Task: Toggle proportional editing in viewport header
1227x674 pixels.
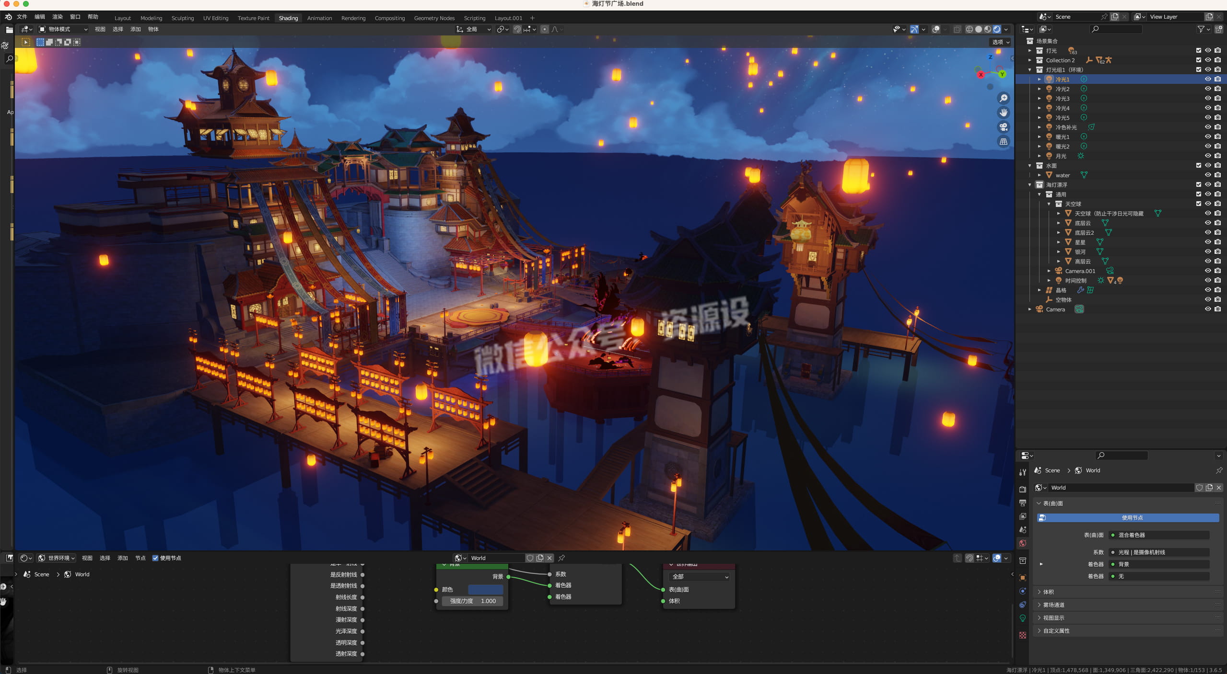Action: pos(545,29)
